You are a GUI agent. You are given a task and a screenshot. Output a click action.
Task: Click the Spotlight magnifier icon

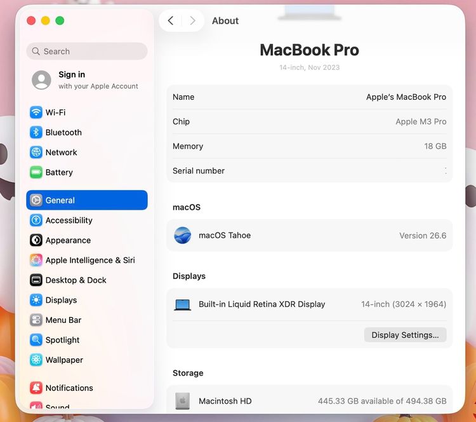point(36,339)
